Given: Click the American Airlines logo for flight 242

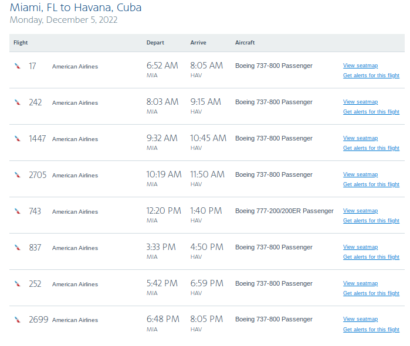Looking at the screenshot, I should [x=18, y=102].
